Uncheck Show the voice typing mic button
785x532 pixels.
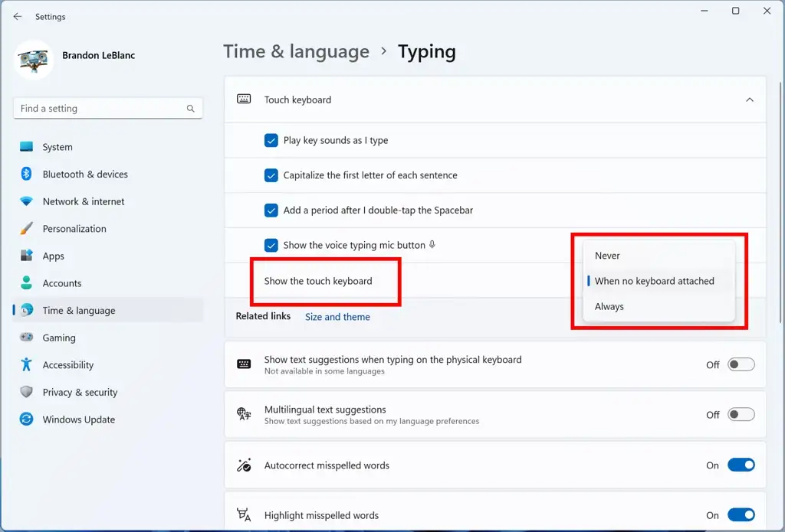271,246
